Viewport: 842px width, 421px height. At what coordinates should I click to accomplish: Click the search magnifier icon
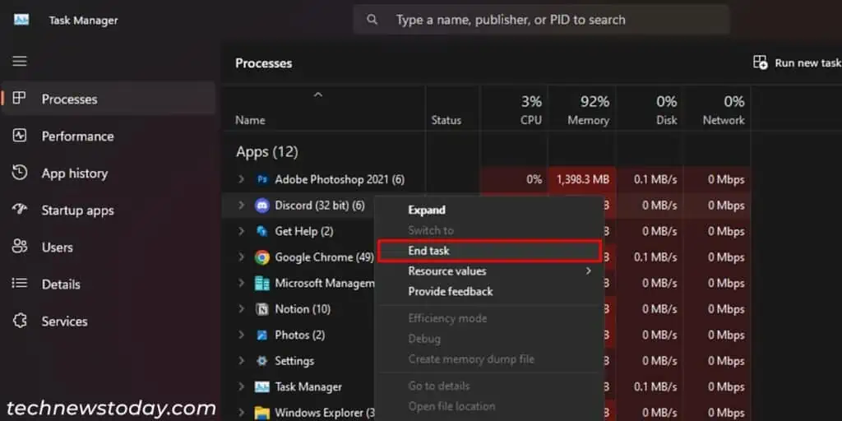pos(372,20)
